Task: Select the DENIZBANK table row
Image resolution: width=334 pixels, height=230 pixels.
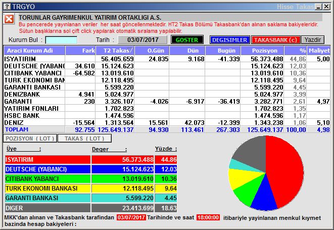Action: [x=167, y=94]
